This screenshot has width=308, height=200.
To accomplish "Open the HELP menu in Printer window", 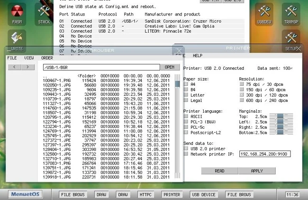I will [197, 56].
